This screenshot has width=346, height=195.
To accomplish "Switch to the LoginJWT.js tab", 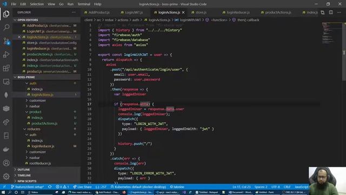I will (x=134, y=12).
